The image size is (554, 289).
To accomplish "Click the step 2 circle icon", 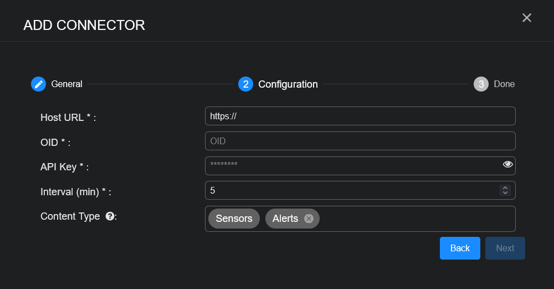I will click(245, 84).
